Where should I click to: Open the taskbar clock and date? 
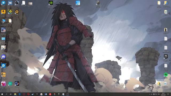pyautogui.click(x=163, y=94)
